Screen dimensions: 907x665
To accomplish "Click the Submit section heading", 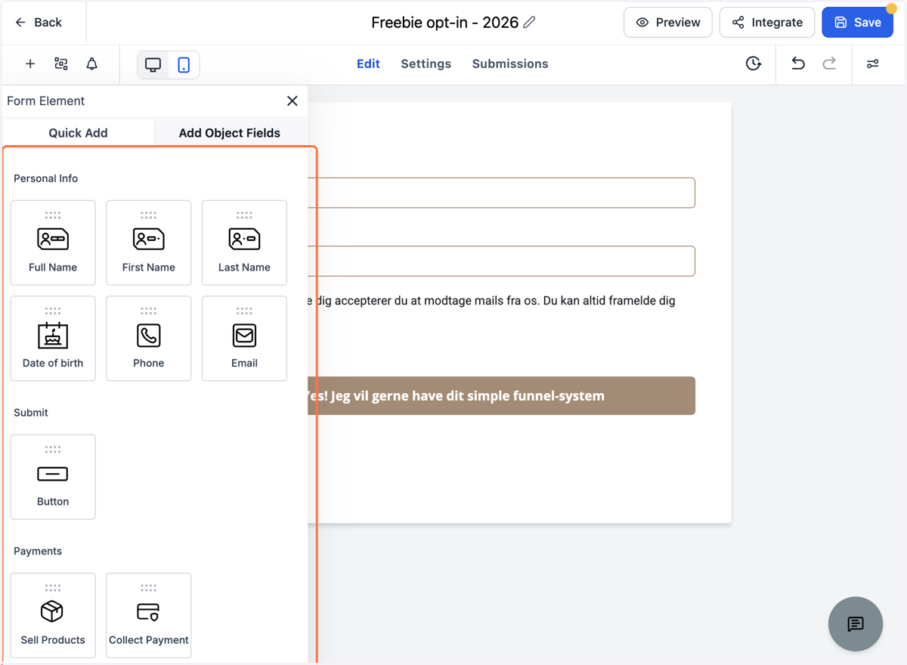I will [x=31, y=413].
